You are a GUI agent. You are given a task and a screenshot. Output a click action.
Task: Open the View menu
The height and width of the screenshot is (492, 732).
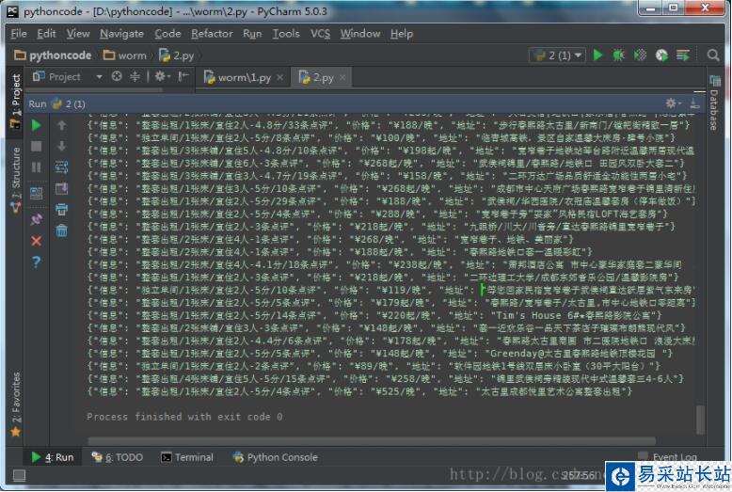coord(77,34)
